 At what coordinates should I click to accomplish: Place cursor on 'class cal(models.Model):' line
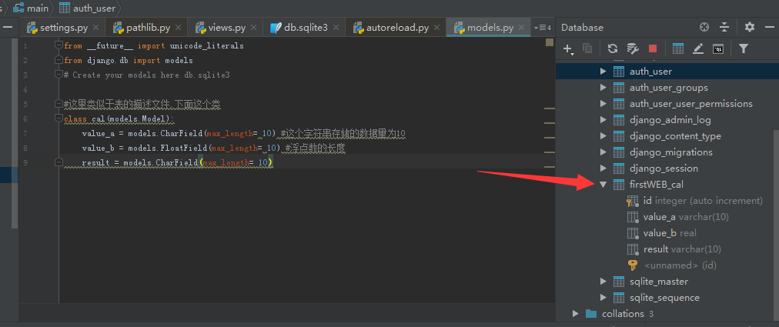pos(119,118)
